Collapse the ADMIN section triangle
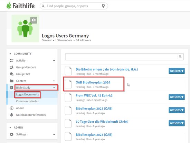The height and width of the screenshot is (143, 190). [10, 127]
